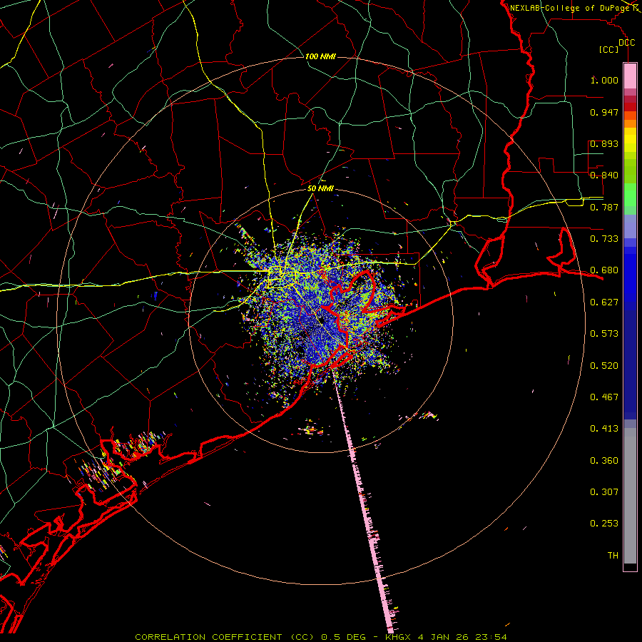Click the 0.947 color scale value
This screenshot has height=642, width=642.
point(604,112)
